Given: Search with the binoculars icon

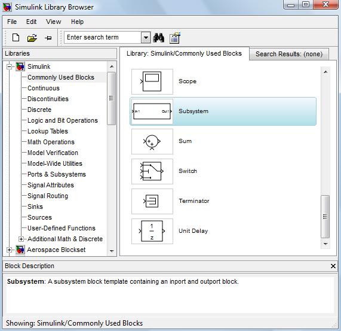Looking at the screenshot, I should pos(158,38).
